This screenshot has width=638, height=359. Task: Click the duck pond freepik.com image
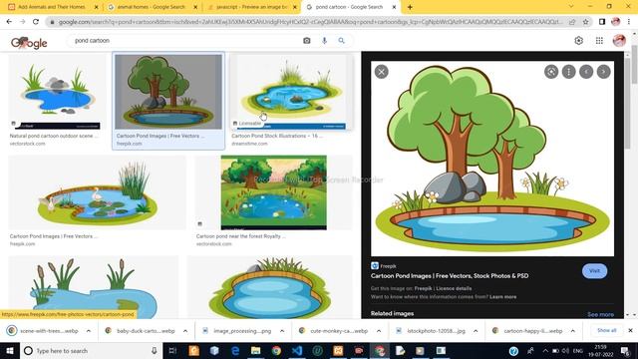(x=98, y=192)
